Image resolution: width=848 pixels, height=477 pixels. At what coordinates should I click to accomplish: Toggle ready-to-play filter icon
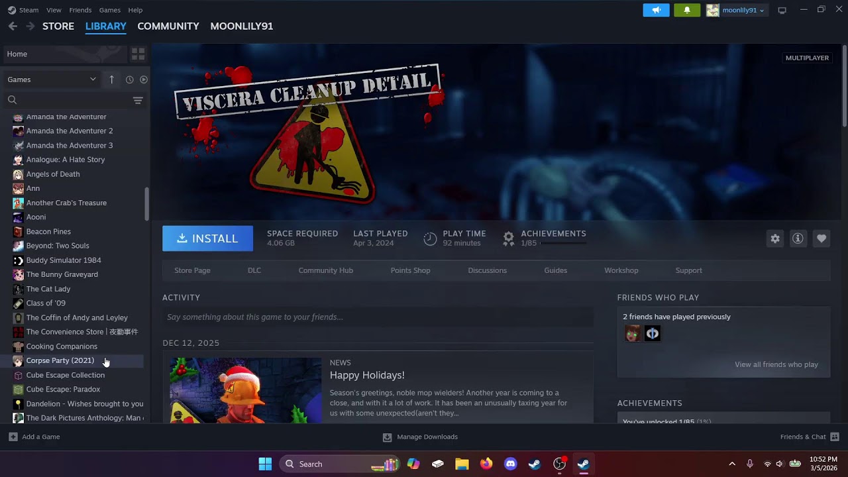coord(143,79)
